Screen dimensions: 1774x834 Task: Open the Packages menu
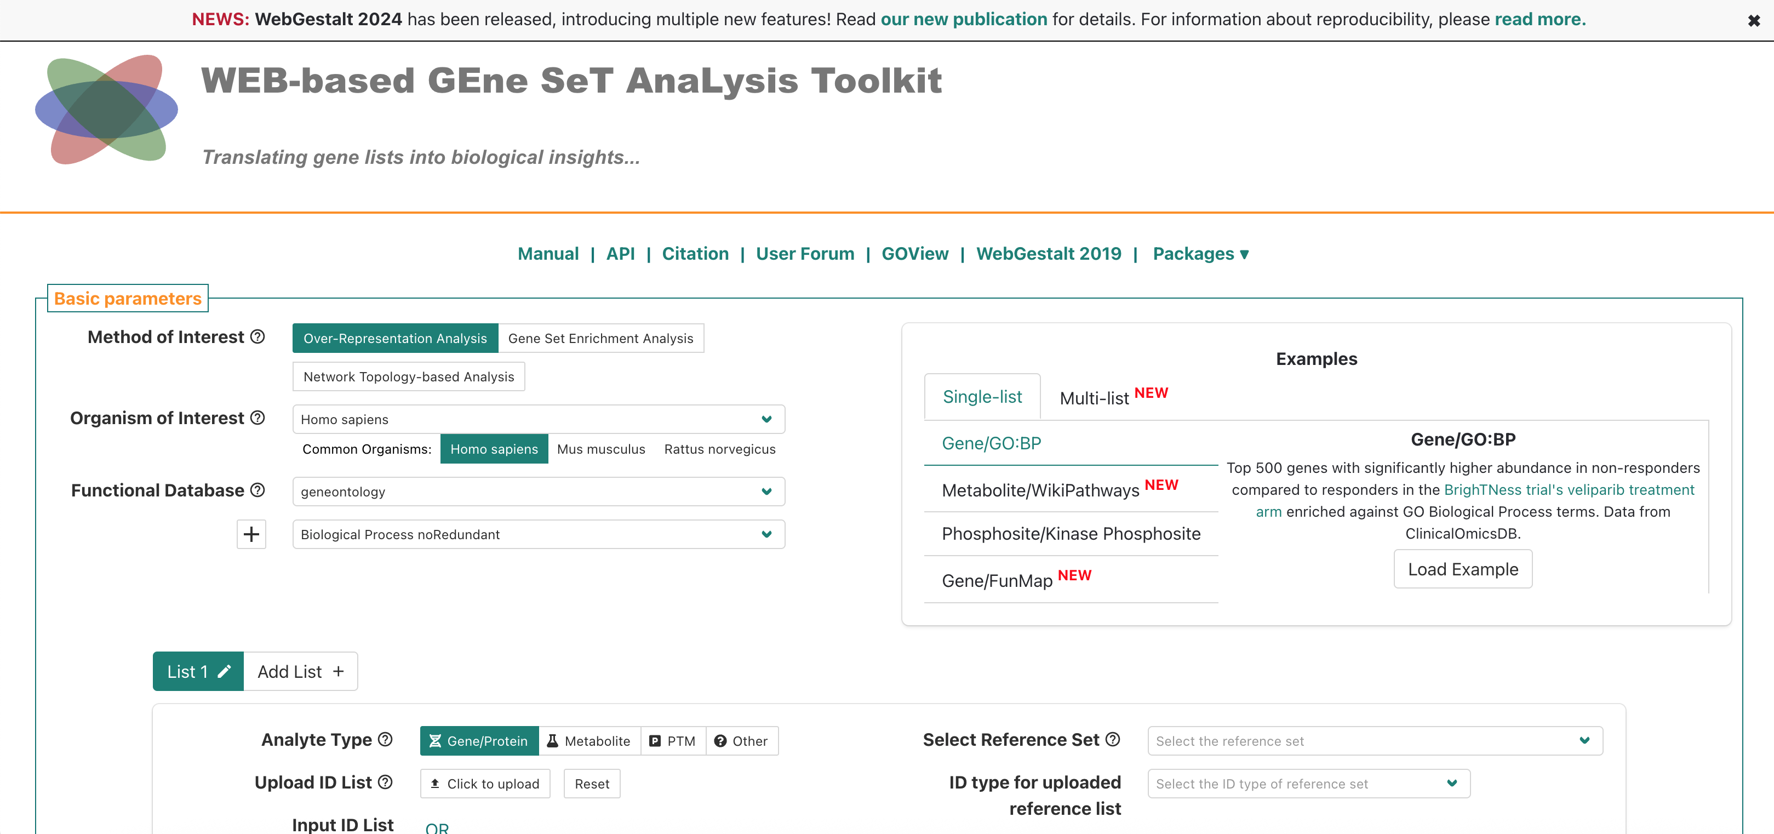[1201, 254]
